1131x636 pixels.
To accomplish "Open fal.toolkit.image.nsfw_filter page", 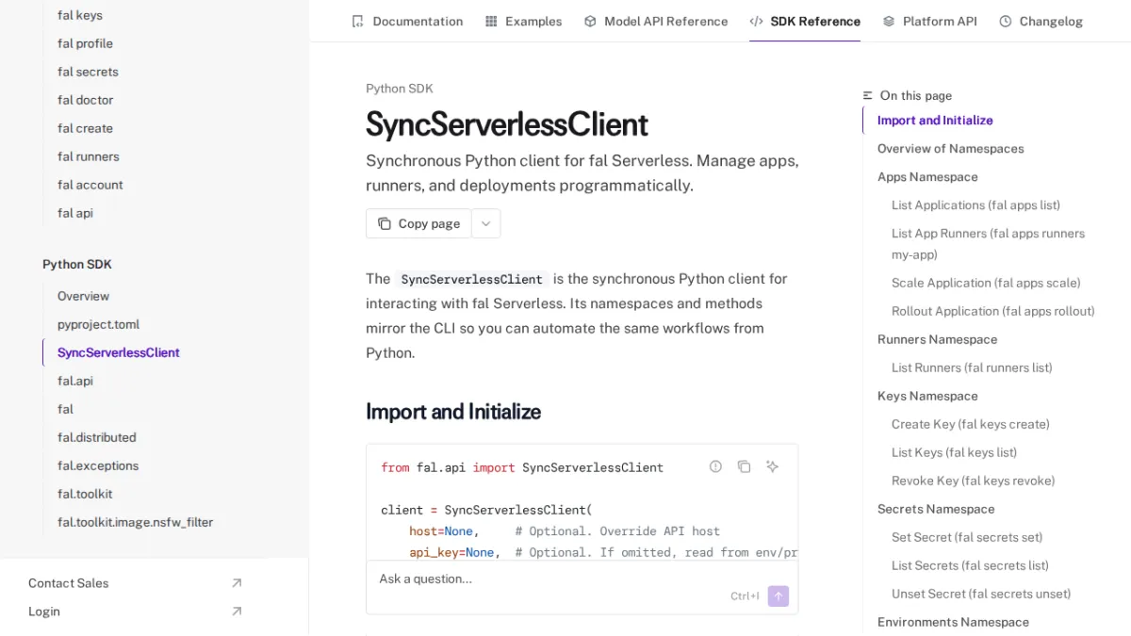I will (x=135, y=522).
